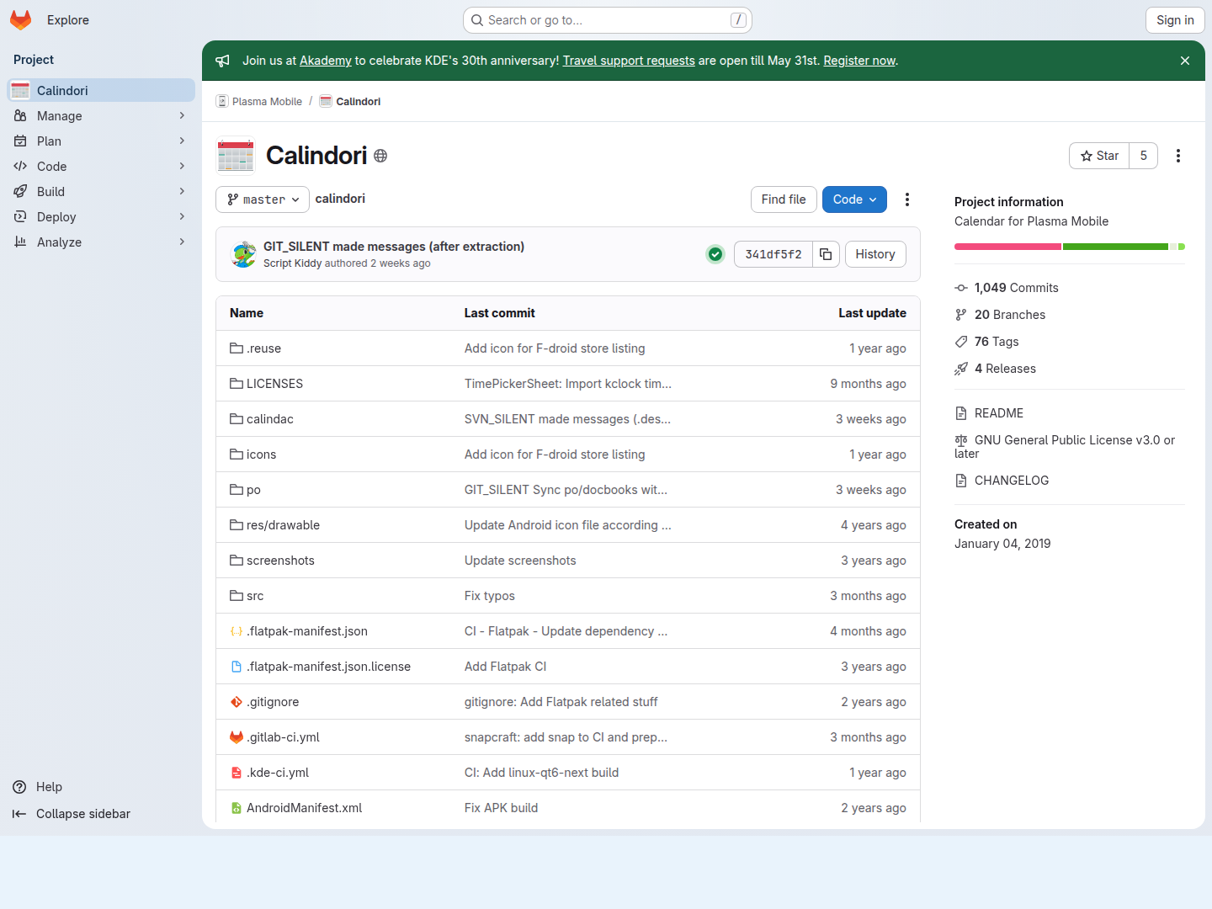This screenshot has height=909, width=1212.
Task: Click the green pipeline passed status icon
Action: pyautogui.click(x=715, y=254)
